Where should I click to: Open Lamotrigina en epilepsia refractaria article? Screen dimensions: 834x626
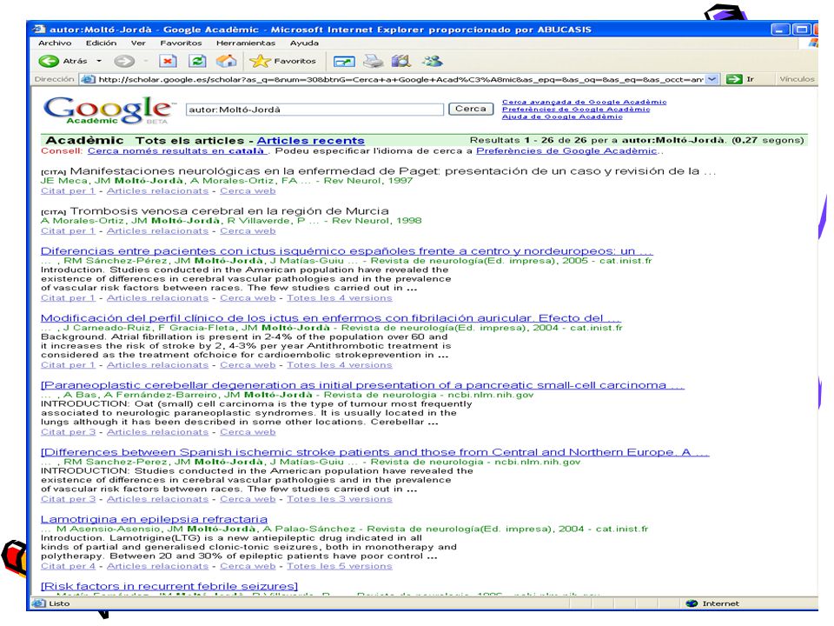point(155,519)
